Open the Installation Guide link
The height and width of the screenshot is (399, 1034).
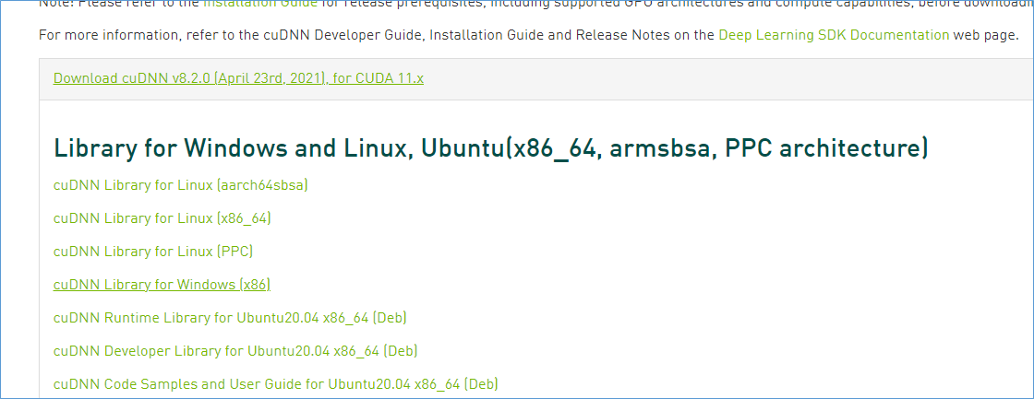(259, 4)
